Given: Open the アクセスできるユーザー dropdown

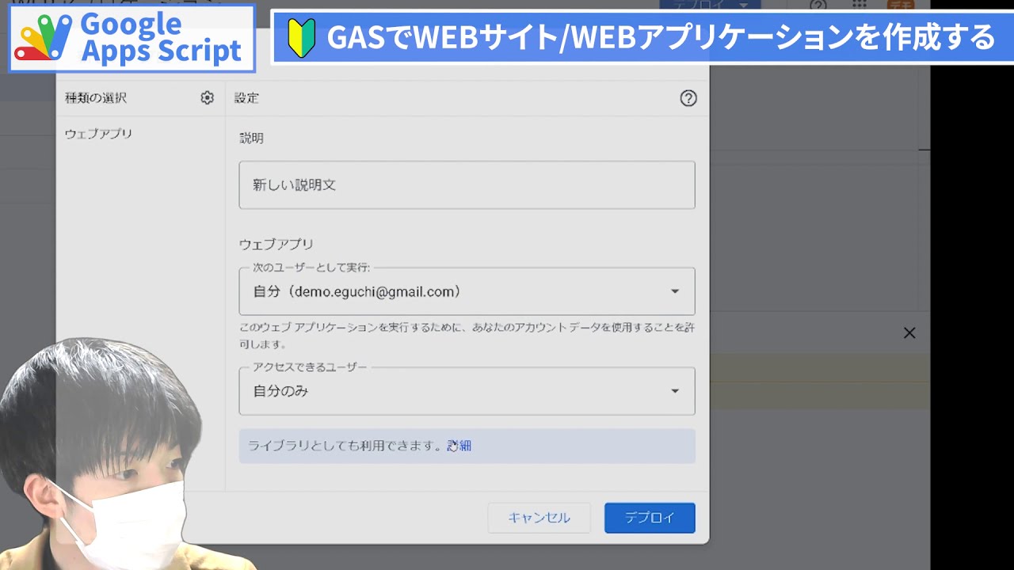Looking at the screenshot, I should coord(467,391).
